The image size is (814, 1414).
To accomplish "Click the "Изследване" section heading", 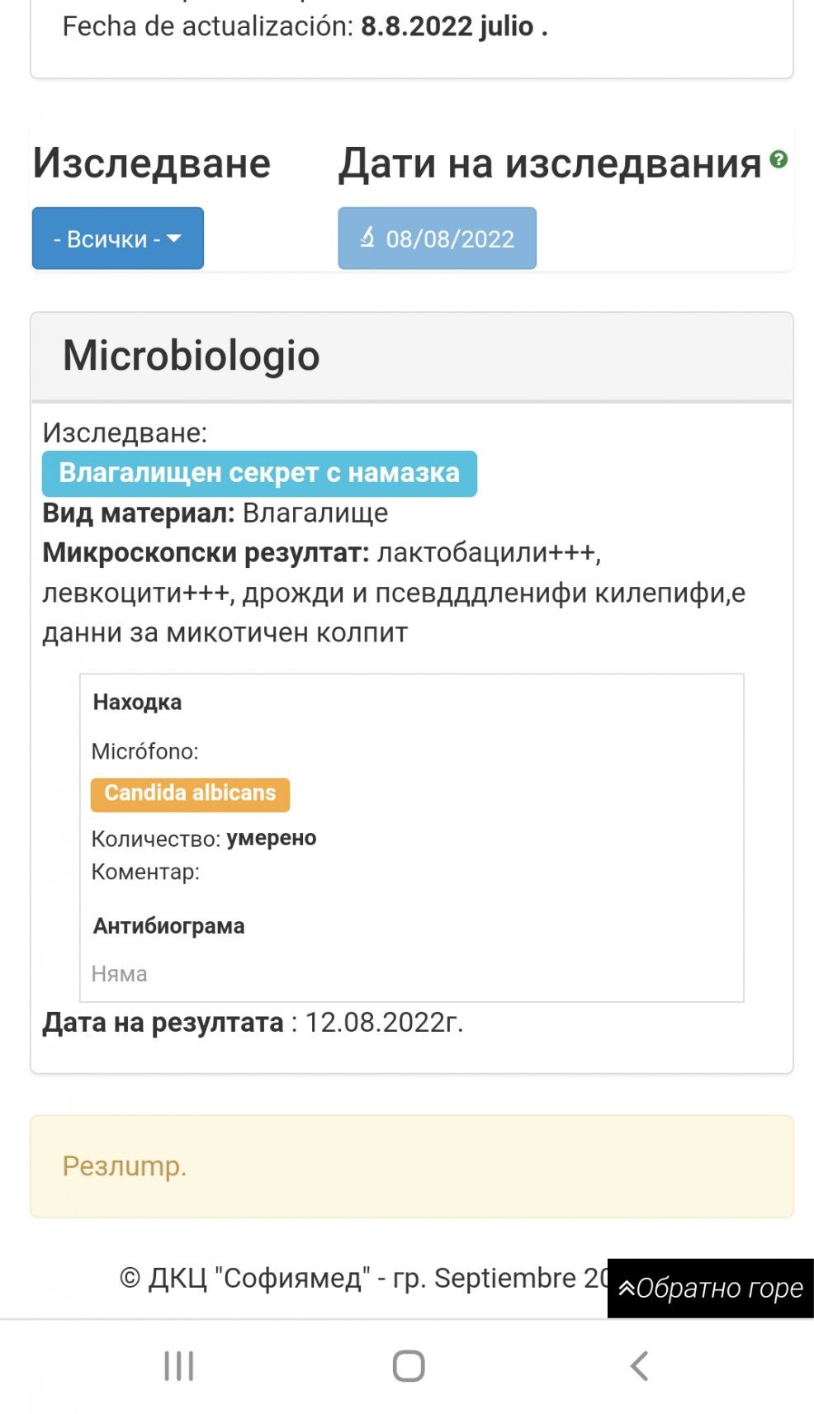I will [152, 163].
